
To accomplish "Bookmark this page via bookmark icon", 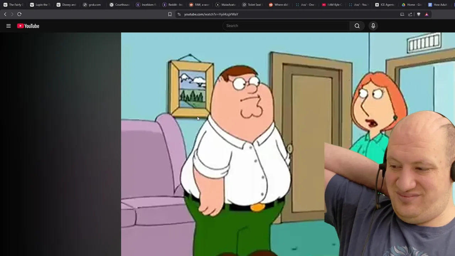I will pyautogui.click(x=170, y=14).
